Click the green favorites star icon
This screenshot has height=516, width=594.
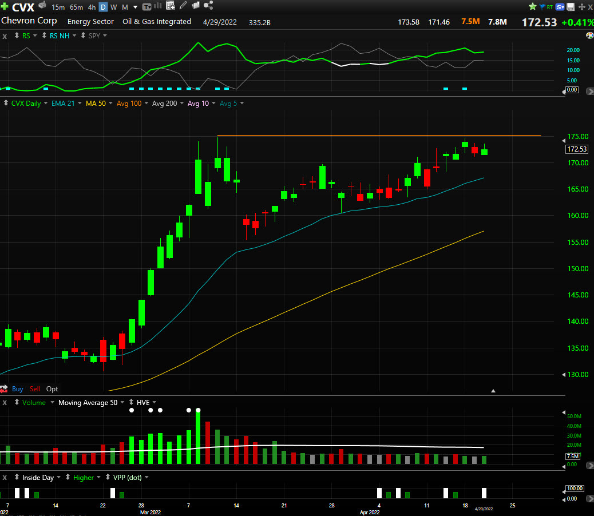point(533,6)
